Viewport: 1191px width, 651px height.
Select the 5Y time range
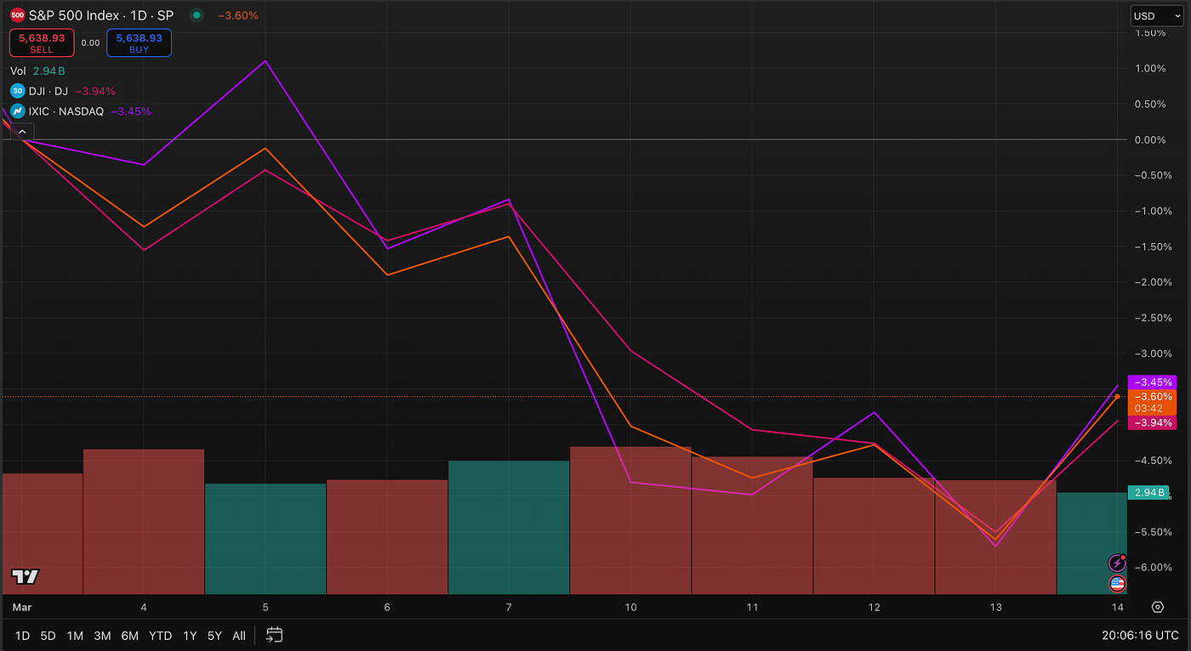click(x=214, y=636)
